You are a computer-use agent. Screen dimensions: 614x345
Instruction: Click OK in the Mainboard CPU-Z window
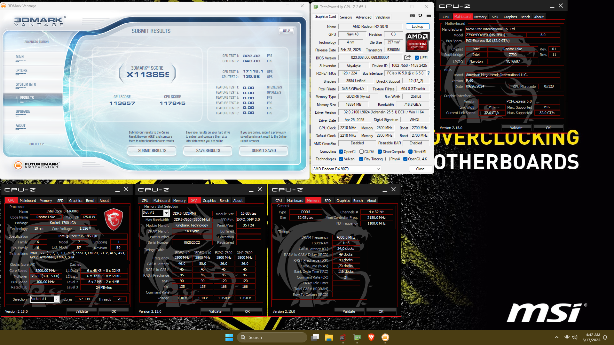pyautogui.click(x=548, y=127)
